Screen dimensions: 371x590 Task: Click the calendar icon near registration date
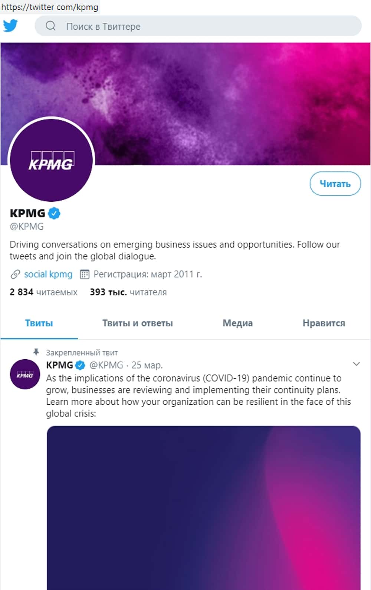tap(85, 274)
